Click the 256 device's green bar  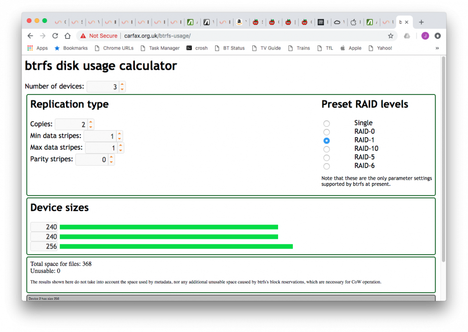pyautogui.click(x=176, y=246)
